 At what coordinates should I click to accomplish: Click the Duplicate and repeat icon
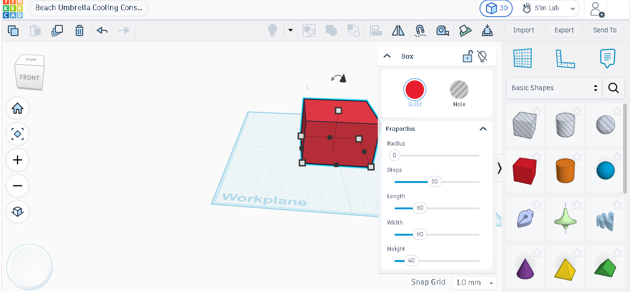point(57,30)
